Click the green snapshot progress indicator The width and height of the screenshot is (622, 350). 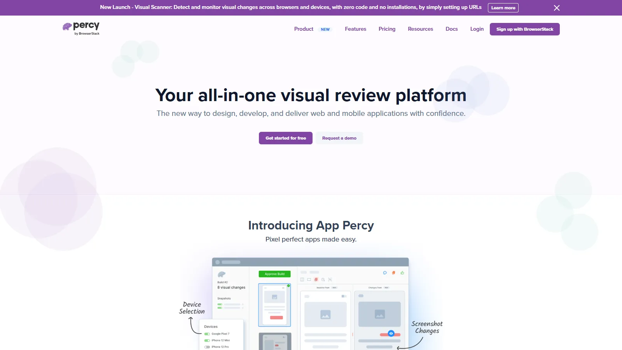click(220, 304)
